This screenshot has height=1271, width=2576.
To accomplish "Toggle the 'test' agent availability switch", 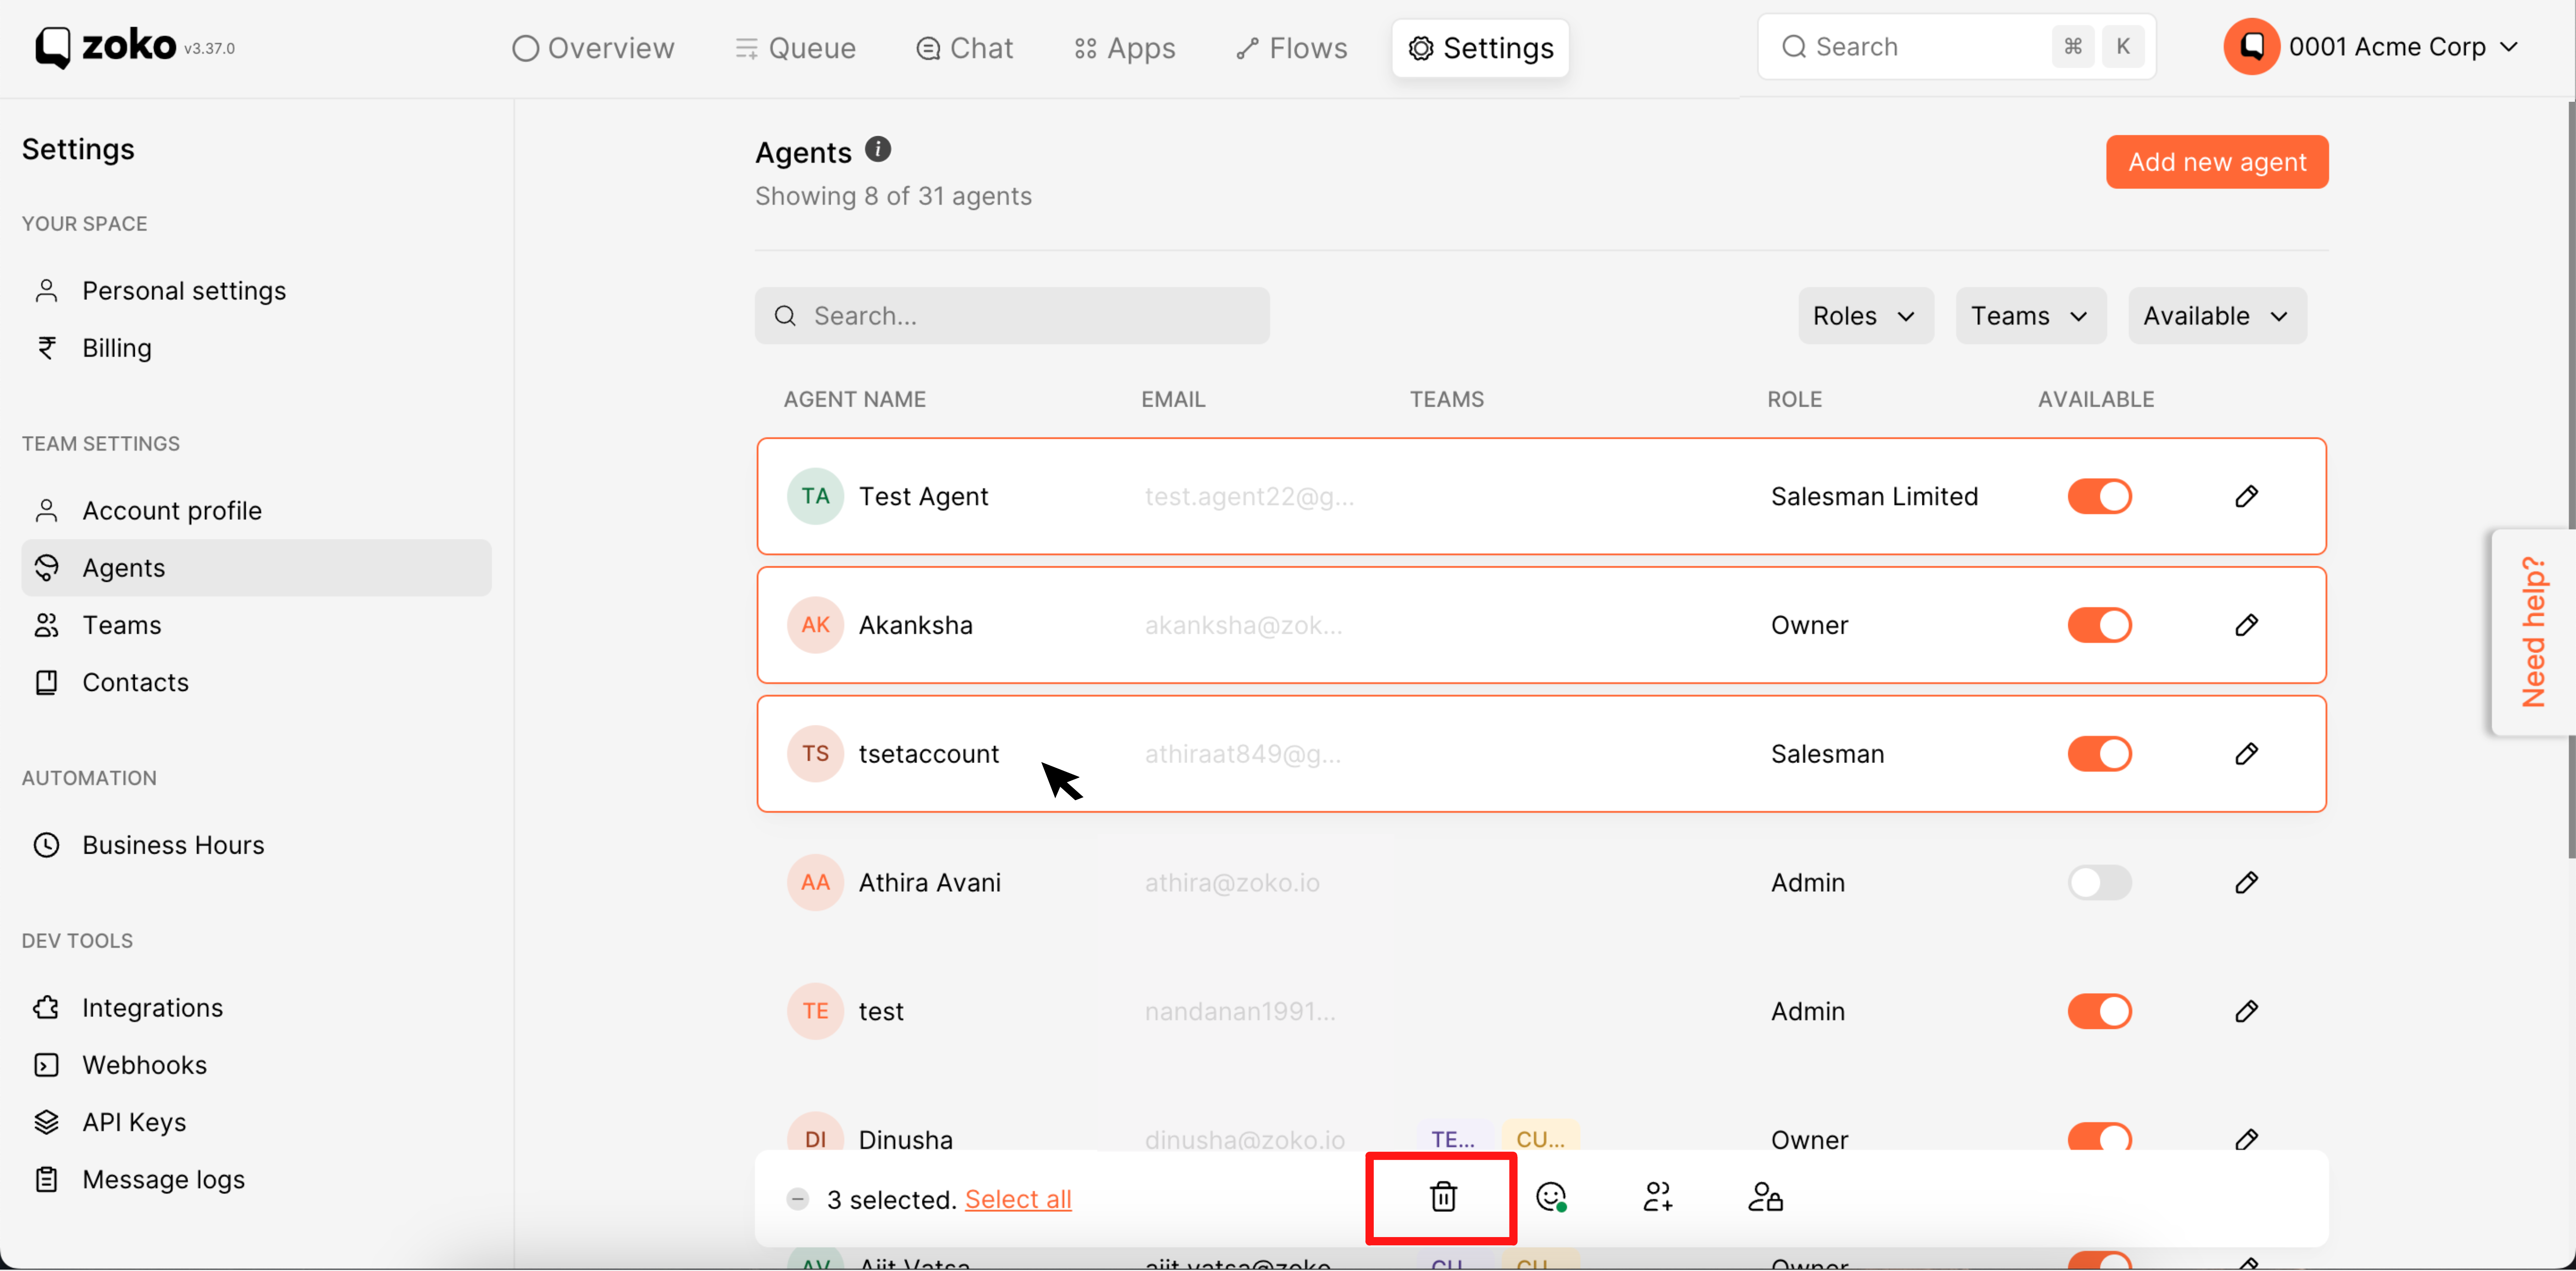I will coord(2099,1011).
